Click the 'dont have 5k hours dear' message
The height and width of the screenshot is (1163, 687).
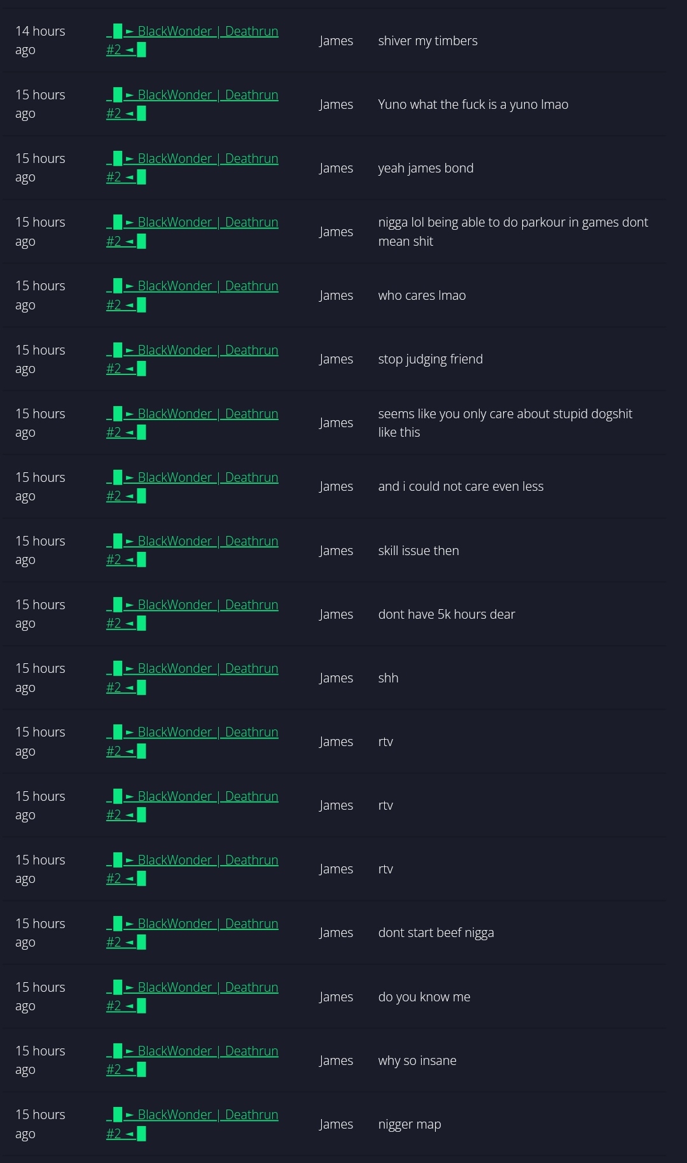(x=447, y=614)
